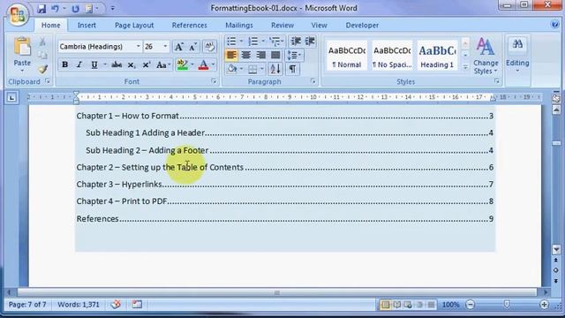Launch the Font dialog box
This screenshot has height=318, width=565.
click(214, 81)
